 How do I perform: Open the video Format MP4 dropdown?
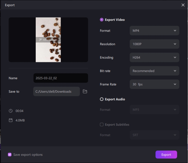point(154,30)
